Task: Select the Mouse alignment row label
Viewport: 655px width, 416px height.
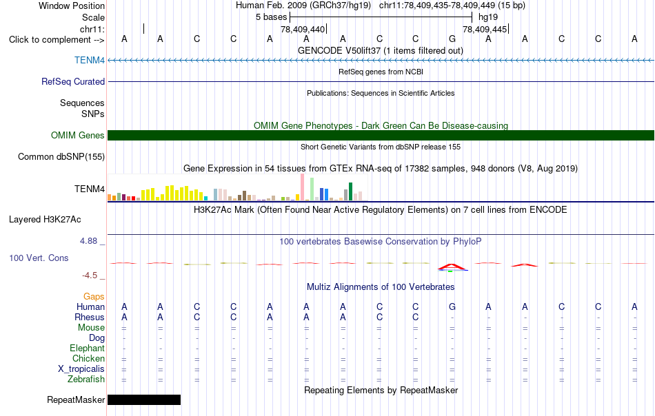Action: click(91, 328)
